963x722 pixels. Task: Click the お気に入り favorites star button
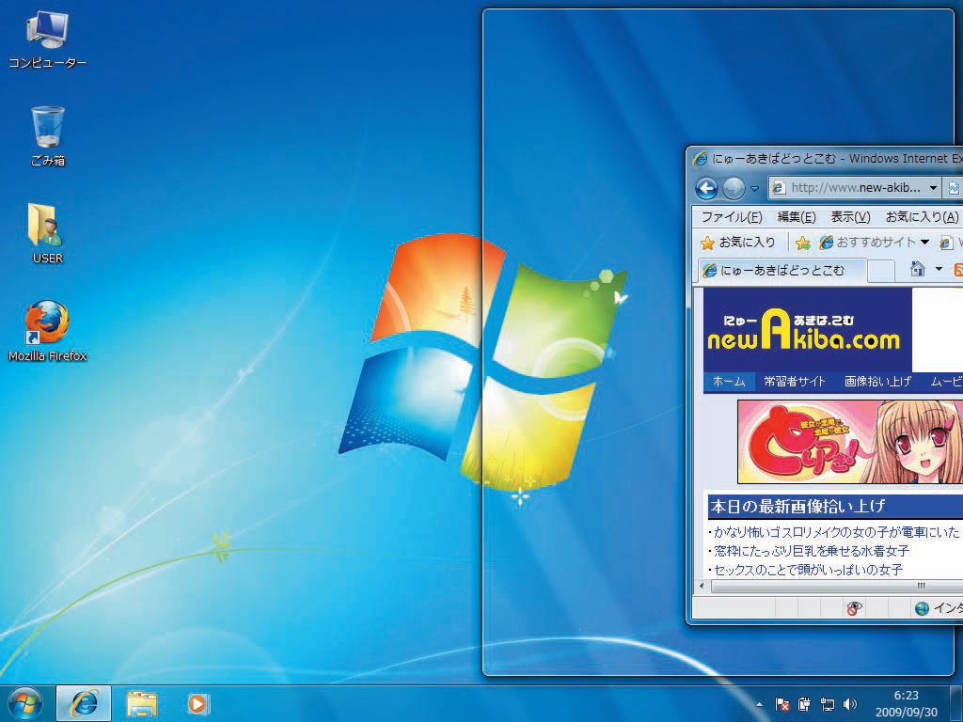738,243
